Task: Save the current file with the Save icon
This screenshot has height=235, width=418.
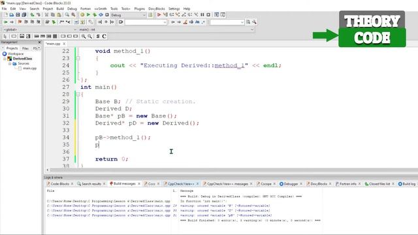Action: pyautogui.click(x=18, y=15)
